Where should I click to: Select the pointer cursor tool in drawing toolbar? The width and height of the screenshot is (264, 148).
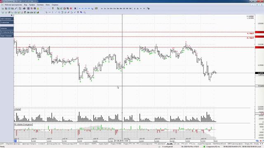(46, 12)
